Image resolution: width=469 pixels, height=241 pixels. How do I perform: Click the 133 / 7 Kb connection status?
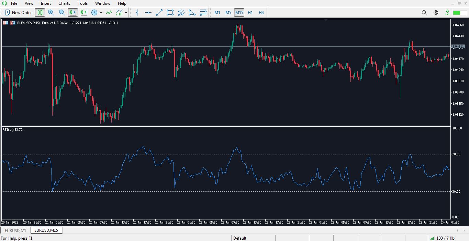click(x=445, y=238)
